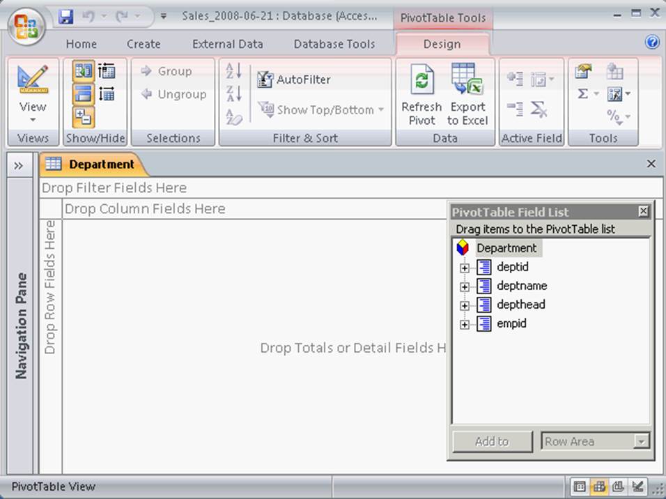Screen dimensions: 666x499
Task: Select the deptname field in Field List
Action: click(521, 286)
